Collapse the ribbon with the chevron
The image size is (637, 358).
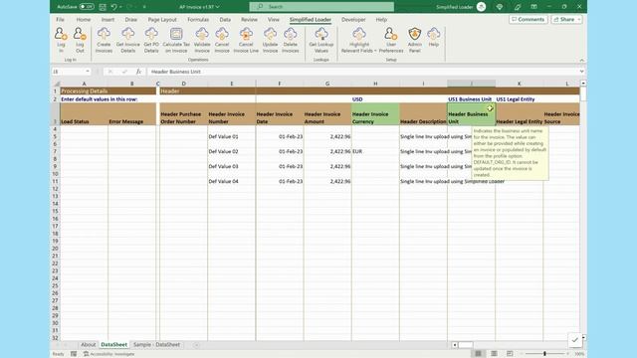click(x=581, y=60)
